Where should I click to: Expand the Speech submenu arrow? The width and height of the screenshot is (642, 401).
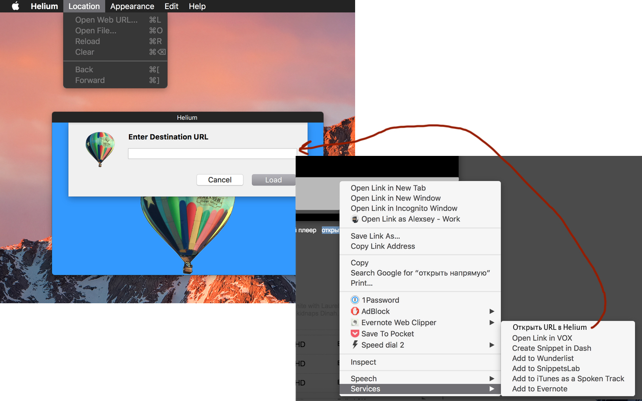point(492,378)
